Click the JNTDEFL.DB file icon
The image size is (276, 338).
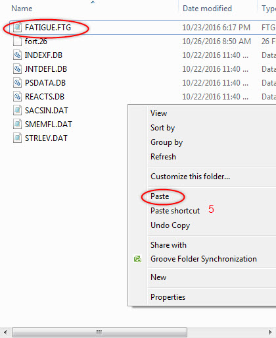17,69
